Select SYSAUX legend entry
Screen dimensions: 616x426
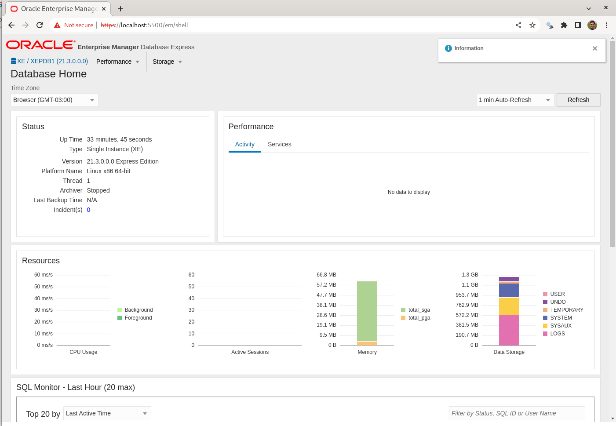(558, 326)
